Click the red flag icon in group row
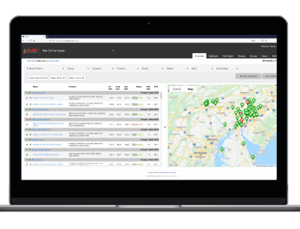Image resolution: width=300 pixels, height=229 pixels. [x=27, y=120]
